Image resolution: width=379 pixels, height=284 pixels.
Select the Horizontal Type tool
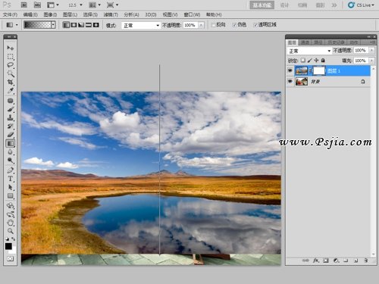pyautogui.click(x=11, y=179)
